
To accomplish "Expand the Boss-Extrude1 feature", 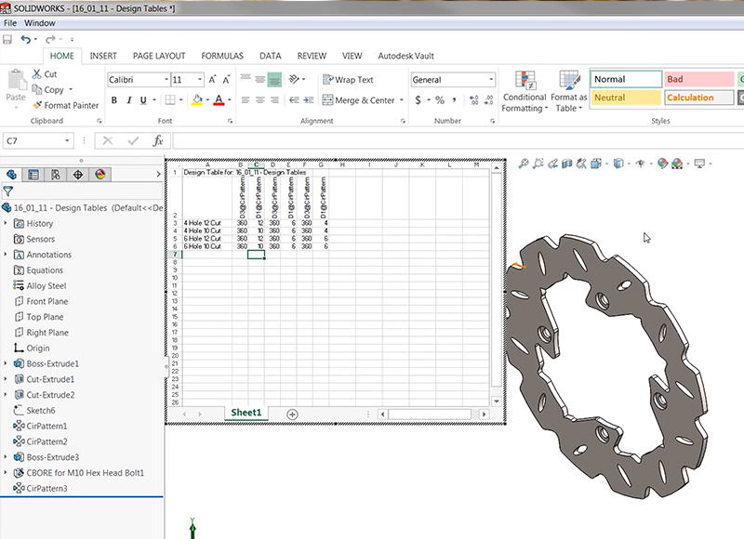I will [x=7, y=362].
